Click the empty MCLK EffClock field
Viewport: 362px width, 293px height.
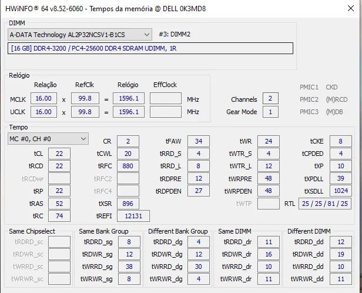[166, 98]
